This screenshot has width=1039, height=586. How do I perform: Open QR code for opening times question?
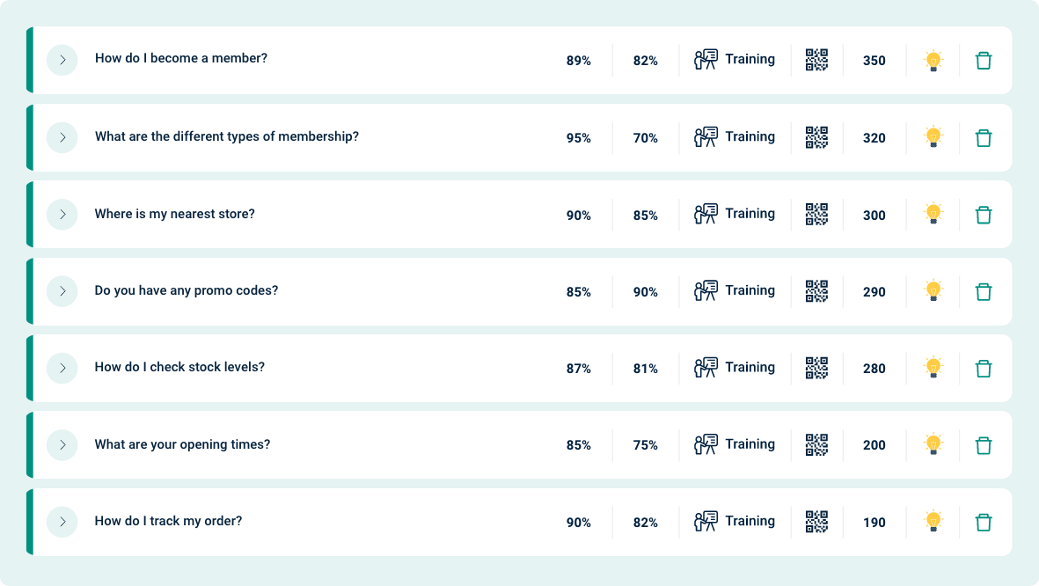pyautogui.click(x=816, y=445)
